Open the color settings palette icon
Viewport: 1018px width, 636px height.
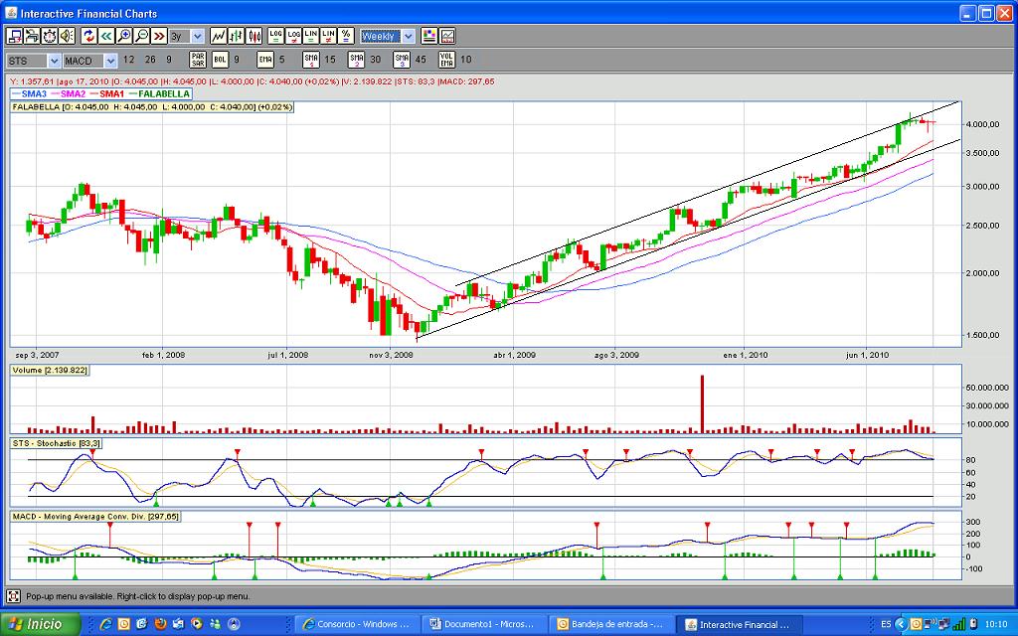point(429,36)
